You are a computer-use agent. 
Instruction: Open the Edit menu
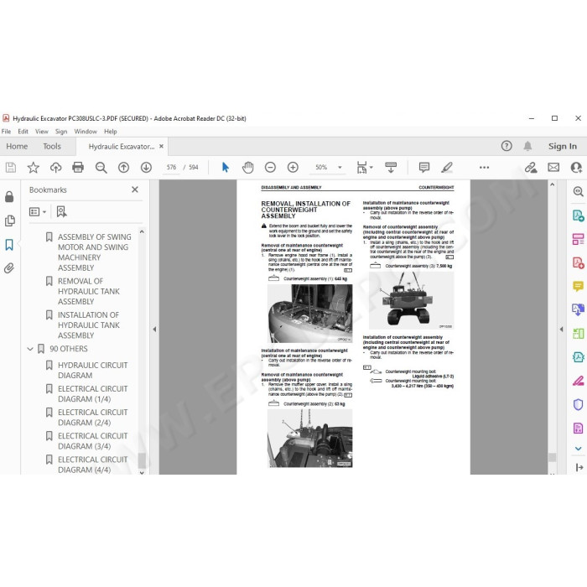(23, 132)
